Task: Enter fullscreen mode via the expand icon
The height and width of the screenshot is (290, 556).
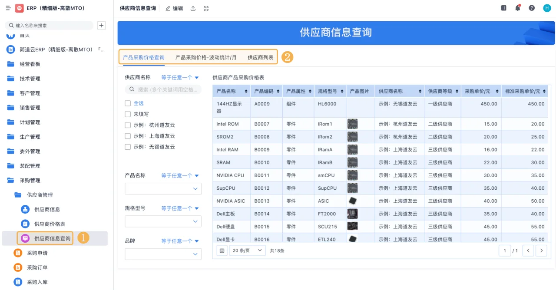Action: (x=205, y=8)
